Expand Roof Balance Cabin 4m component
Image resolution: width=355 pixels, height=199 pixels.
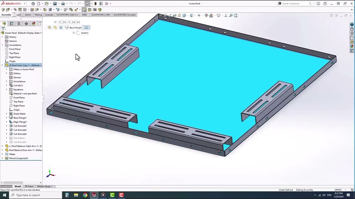click(2, 146)
